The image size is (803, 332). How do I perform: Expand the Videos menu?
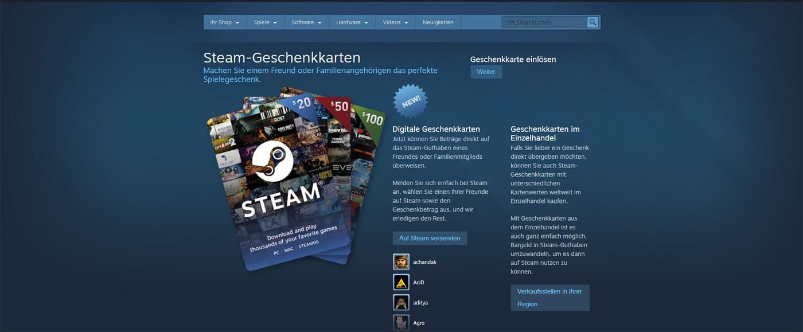point(395,22)
